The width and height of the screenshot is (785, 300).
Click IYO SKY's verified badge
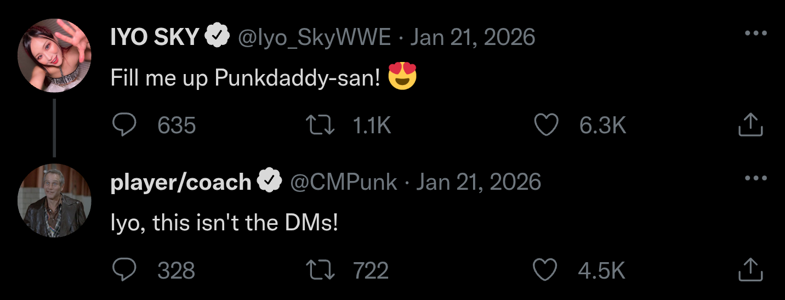click(x=217, y=37)
